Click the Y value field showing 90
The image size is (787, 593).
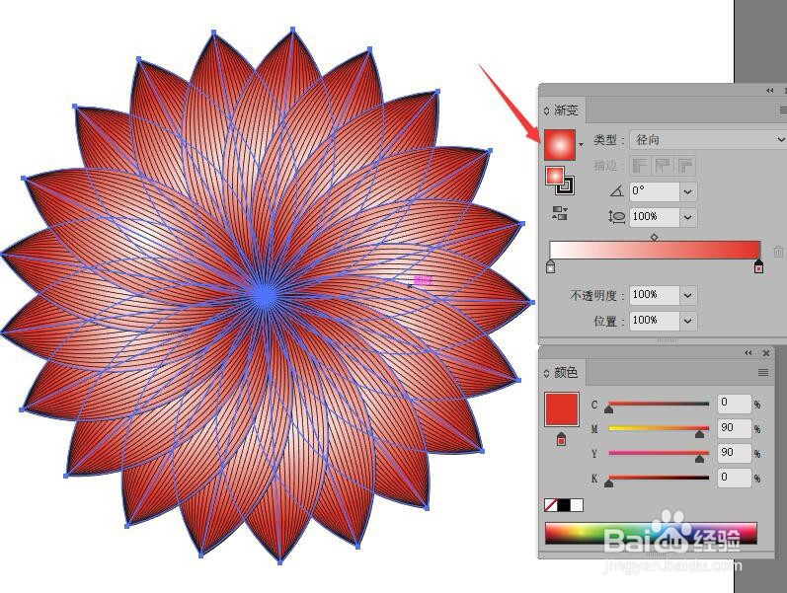pos(735,453)
